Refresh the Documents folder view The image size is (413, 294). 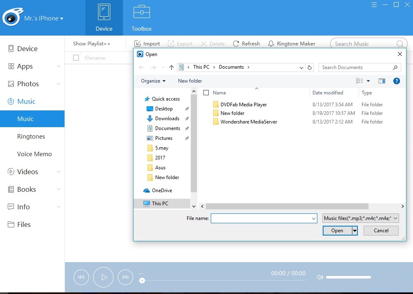tap(310, 68)
